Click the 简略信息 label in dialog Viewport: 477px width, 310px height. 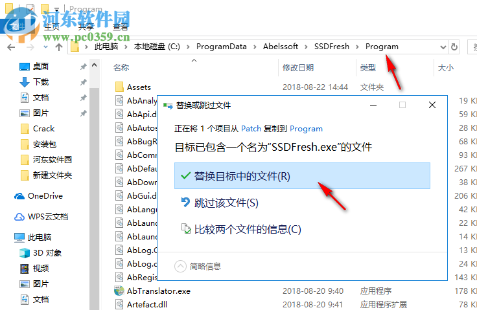click(205, 267)
